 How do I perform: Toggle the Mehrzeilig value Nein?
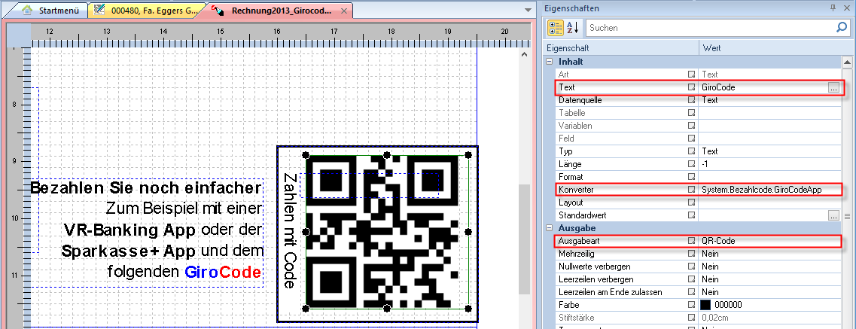(710, 254)
